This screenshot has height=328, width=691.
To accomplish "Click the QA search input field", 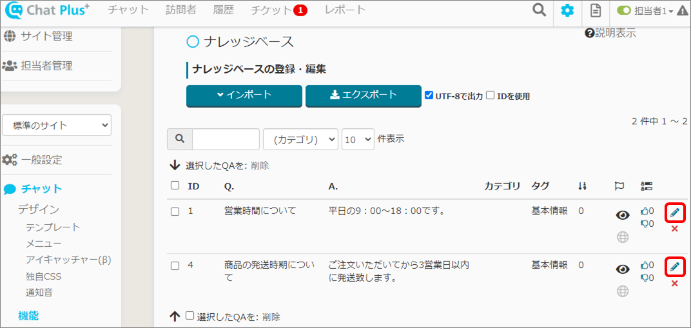I will pyautogui.click(x=226, y=139).
